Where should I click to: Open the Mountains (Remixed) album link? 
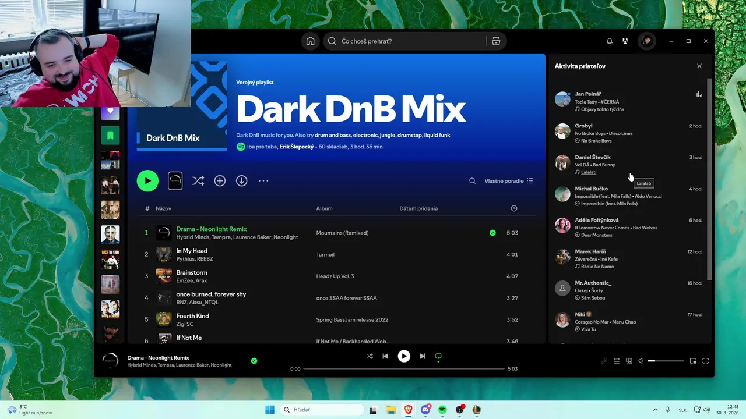[342, 233]
